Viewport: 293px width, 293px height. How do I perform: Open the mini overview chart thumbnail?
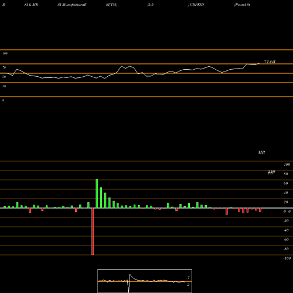[145, 281]
